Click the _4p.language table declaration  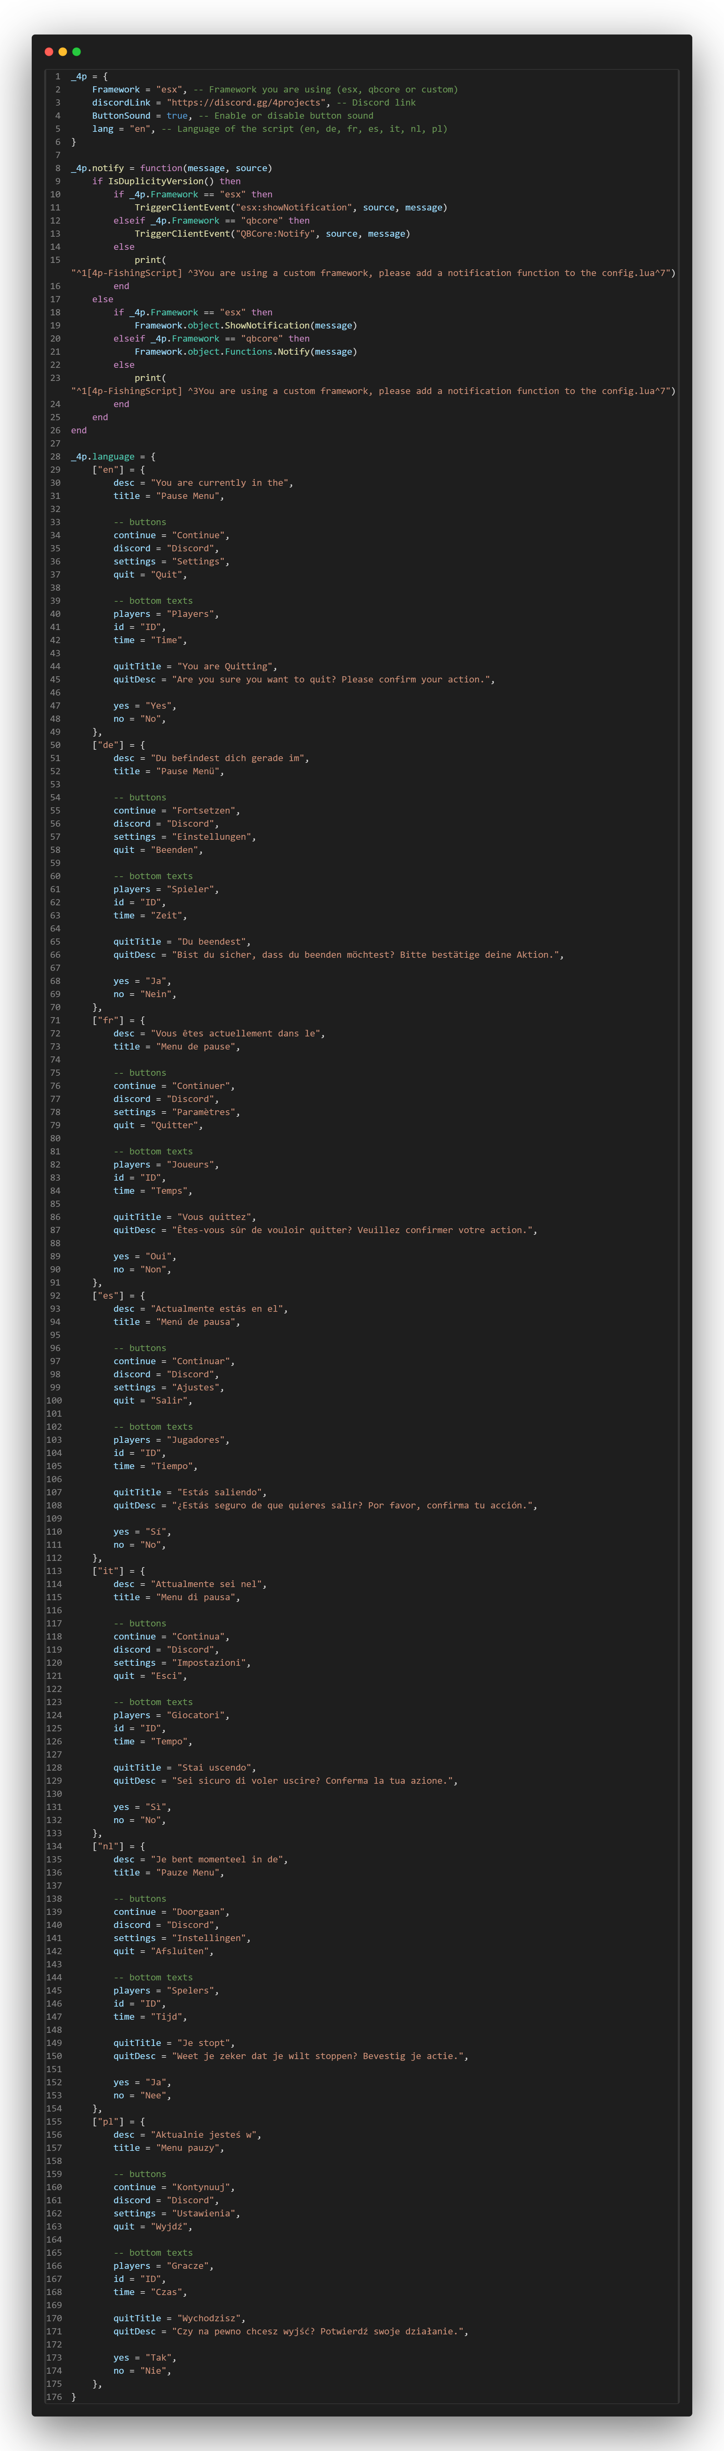tap(113, 457)
